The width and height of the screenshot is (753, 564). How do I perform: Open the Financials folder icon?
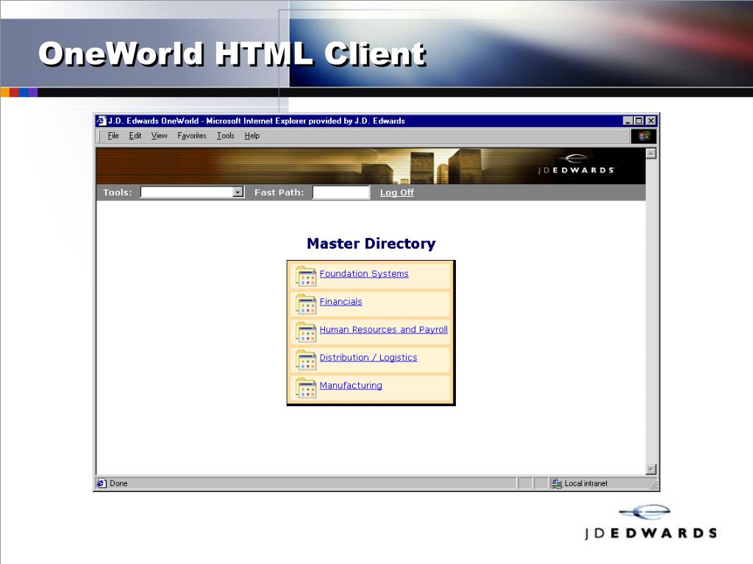click(x=306, y=303)
